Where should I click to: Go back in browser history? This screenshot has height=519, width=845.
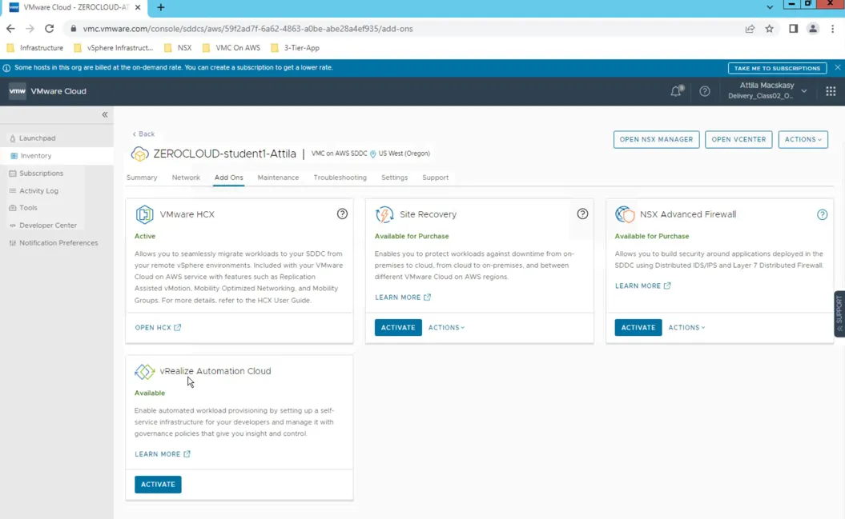click(10, 29)
